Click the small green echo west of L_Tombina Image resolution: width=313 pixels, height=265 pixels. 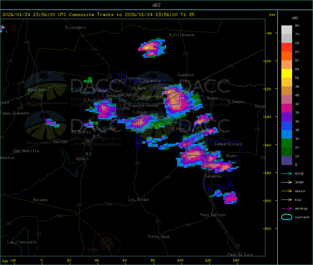[88, 80]
